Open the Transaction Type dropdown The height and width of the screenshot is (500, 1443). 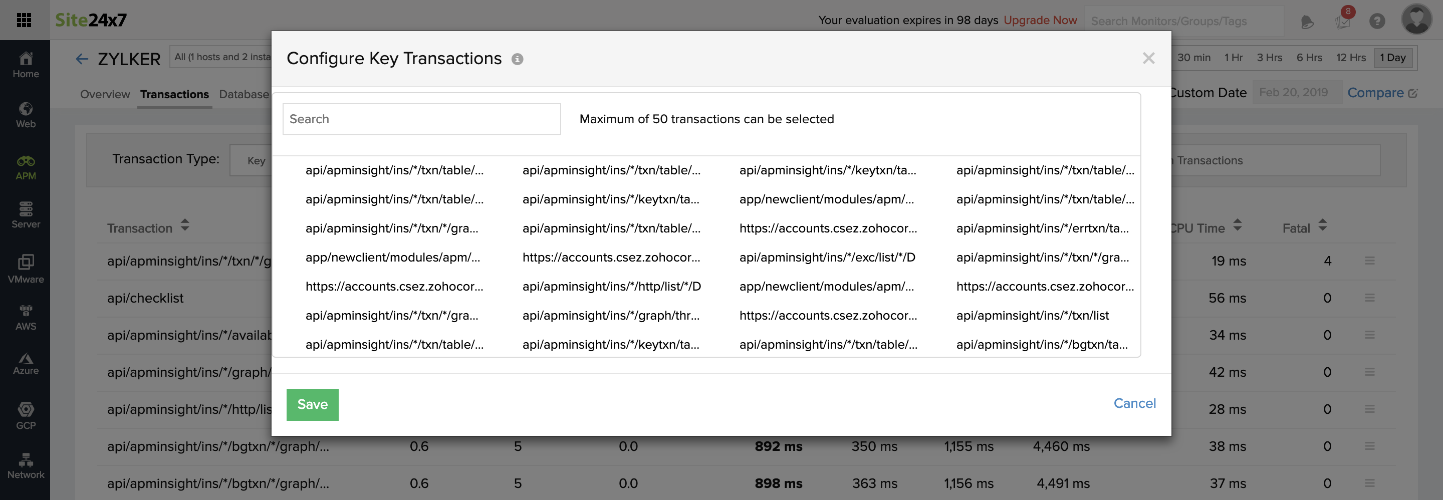(256, 160)
